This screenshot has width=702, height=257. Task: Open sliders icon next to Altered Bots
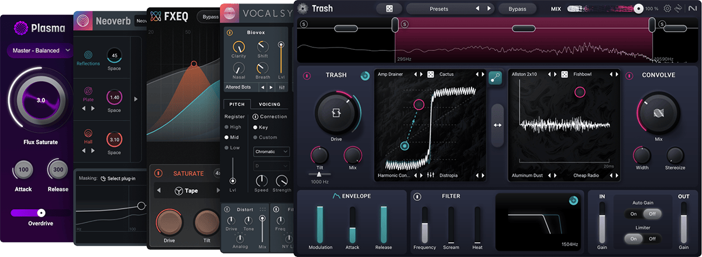(281, 87)
